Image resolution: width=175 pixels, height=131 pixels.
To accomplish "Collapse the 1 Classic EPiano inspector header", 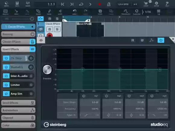I will point(18,27).
